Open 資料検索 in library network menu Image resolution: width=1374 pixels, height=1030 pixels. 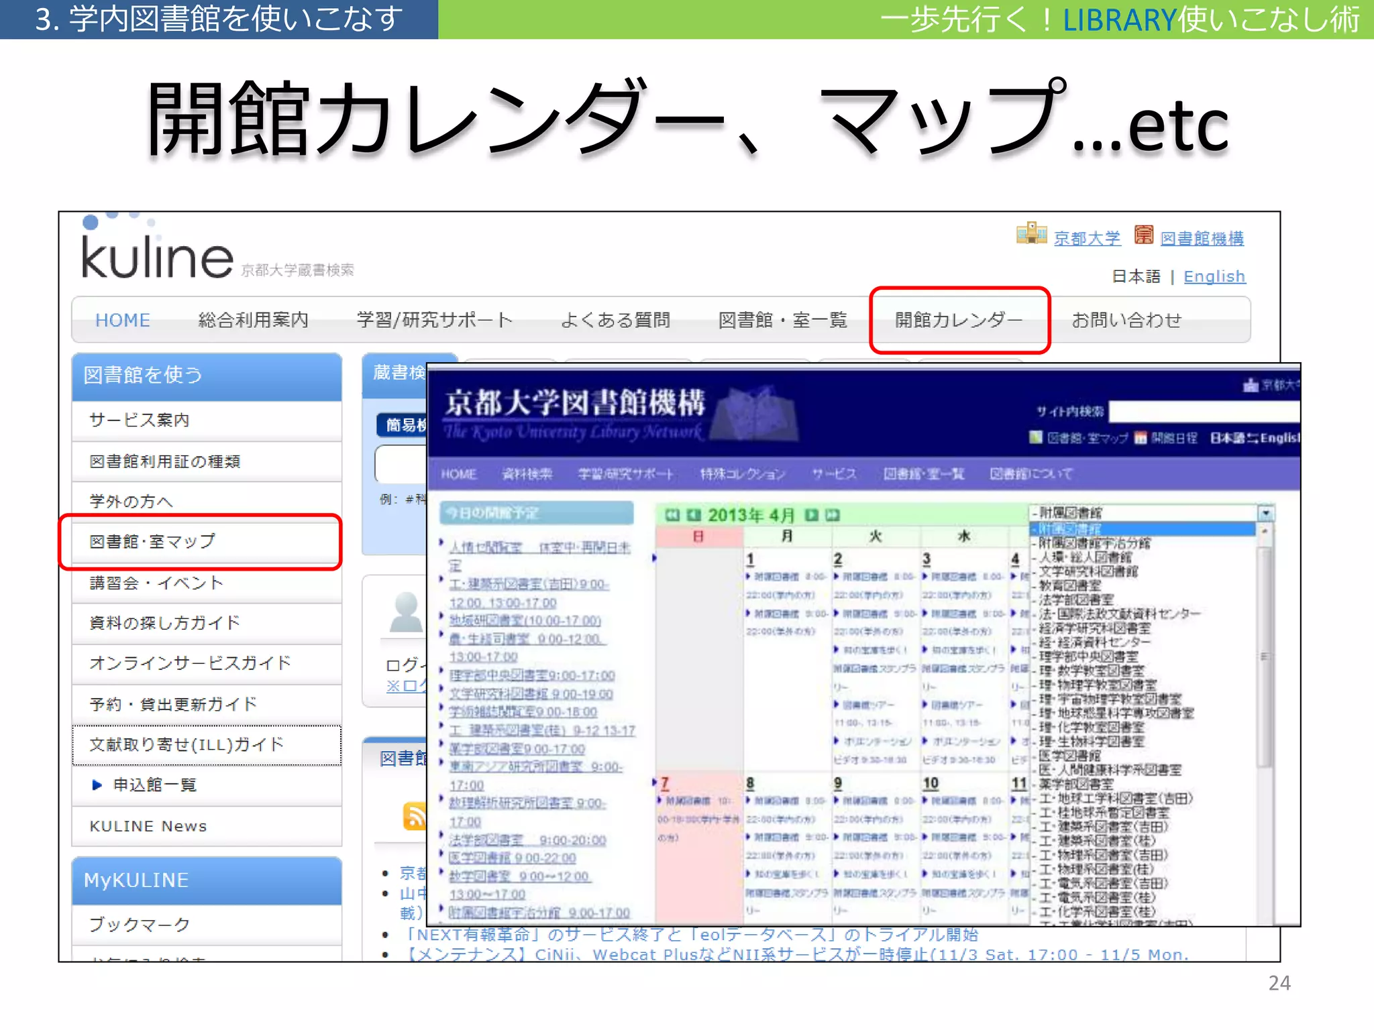coord(527,474)
